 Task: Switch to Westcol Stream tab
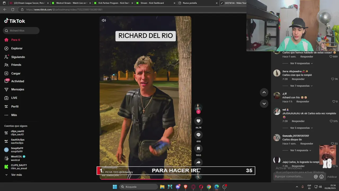click(72, 3)
